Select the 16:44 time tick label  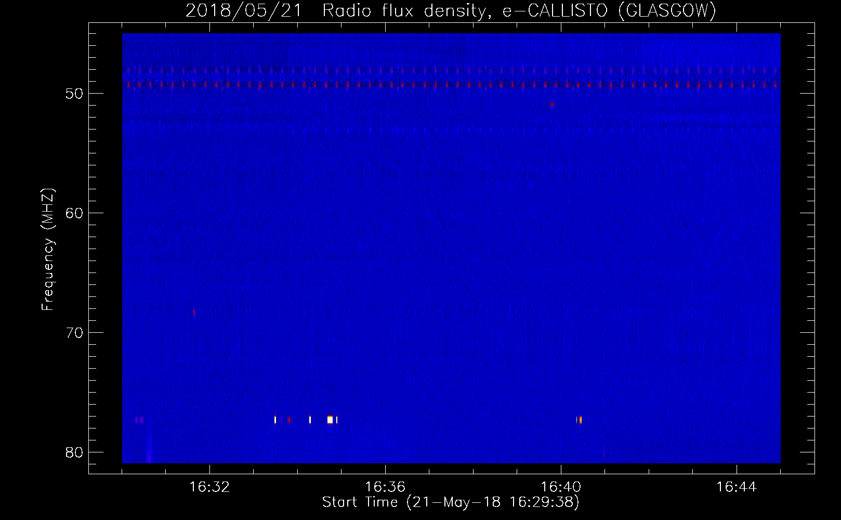(737, 487)
